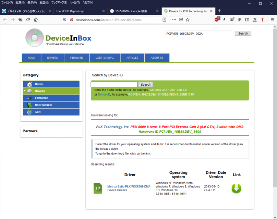This screenshot has height=220, width=277.
Task: Open the extension icon next to reload
Action: point(20,20)
